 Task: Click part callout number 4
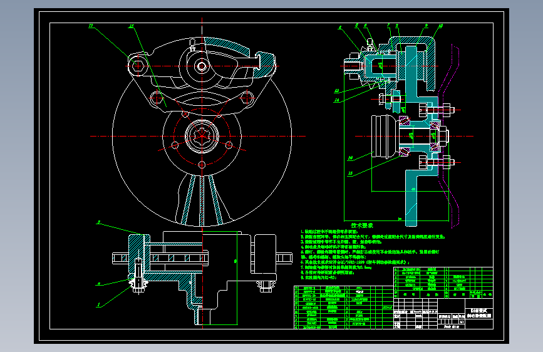(x=340, y=28)
